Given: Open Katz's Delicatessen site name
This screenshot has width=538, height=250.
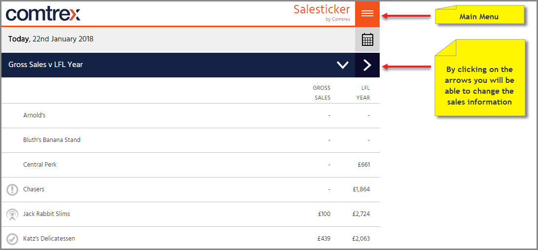Looking at the screenshot, I should (x=49, y=238).
